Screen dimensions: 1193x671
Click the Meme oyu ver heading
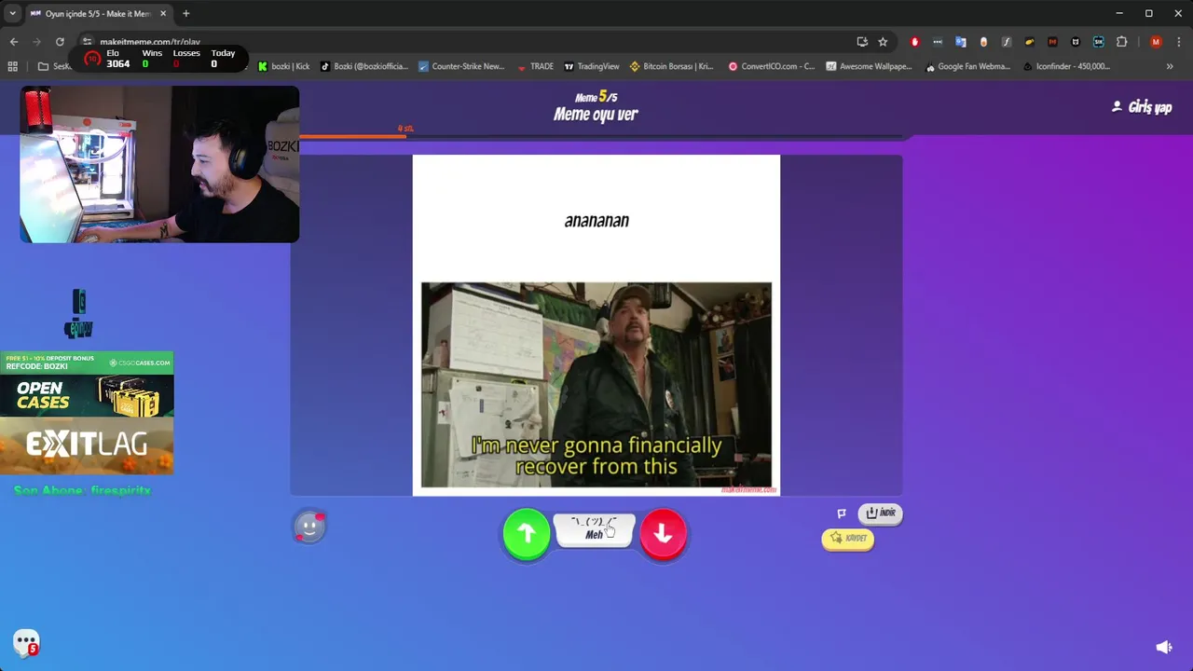[596, 114]
